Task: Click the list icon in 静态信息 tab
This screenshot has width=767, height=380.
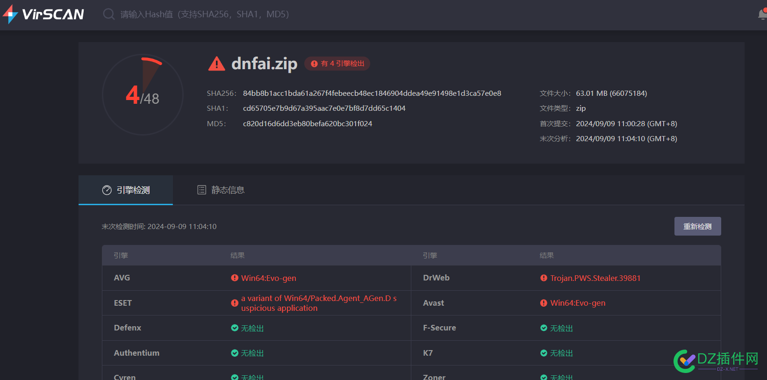Action: [x=202, y=190]
